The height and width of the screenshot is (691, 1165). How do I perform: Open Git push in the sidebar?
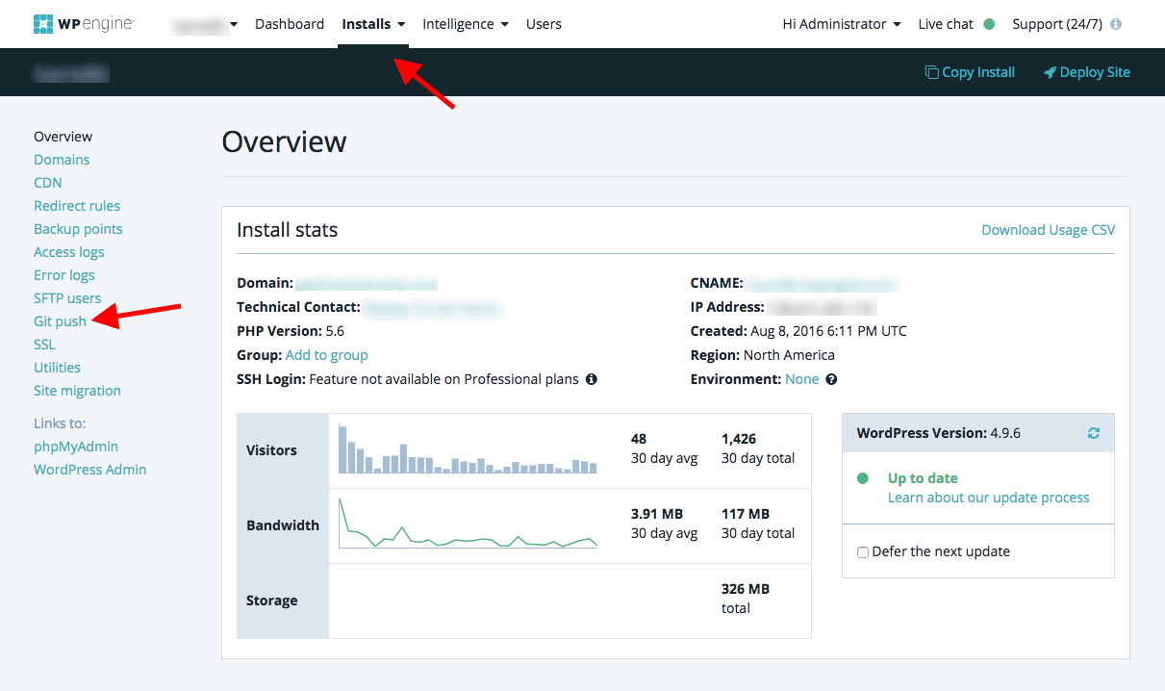pos(60,321)
